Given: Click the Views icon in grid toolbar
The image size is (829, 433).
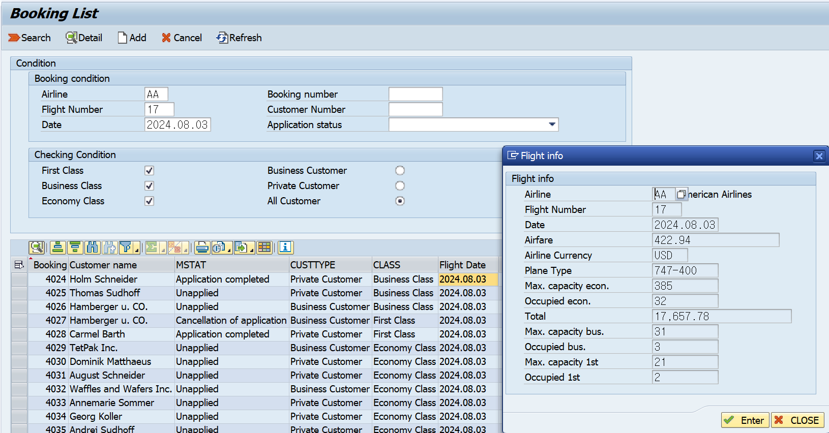Looking at the screenshot, I should coord(219,248).
